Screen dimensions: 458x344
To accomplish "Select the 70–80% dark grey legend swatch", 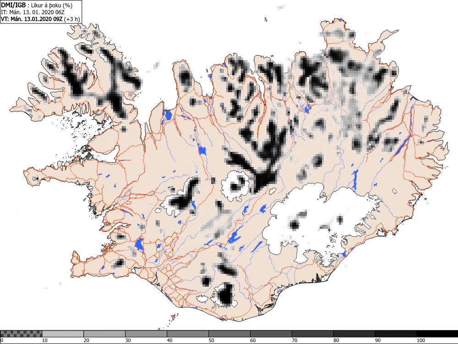I will 312,334.
